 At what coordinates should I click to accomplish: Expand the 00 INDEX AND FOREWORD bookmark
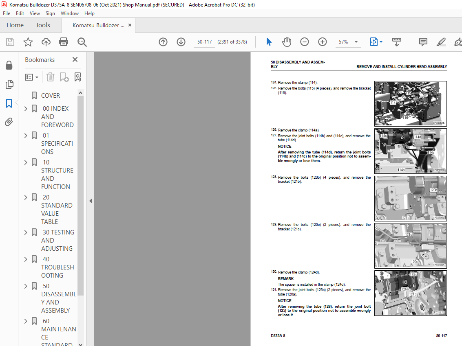point(26,109)
